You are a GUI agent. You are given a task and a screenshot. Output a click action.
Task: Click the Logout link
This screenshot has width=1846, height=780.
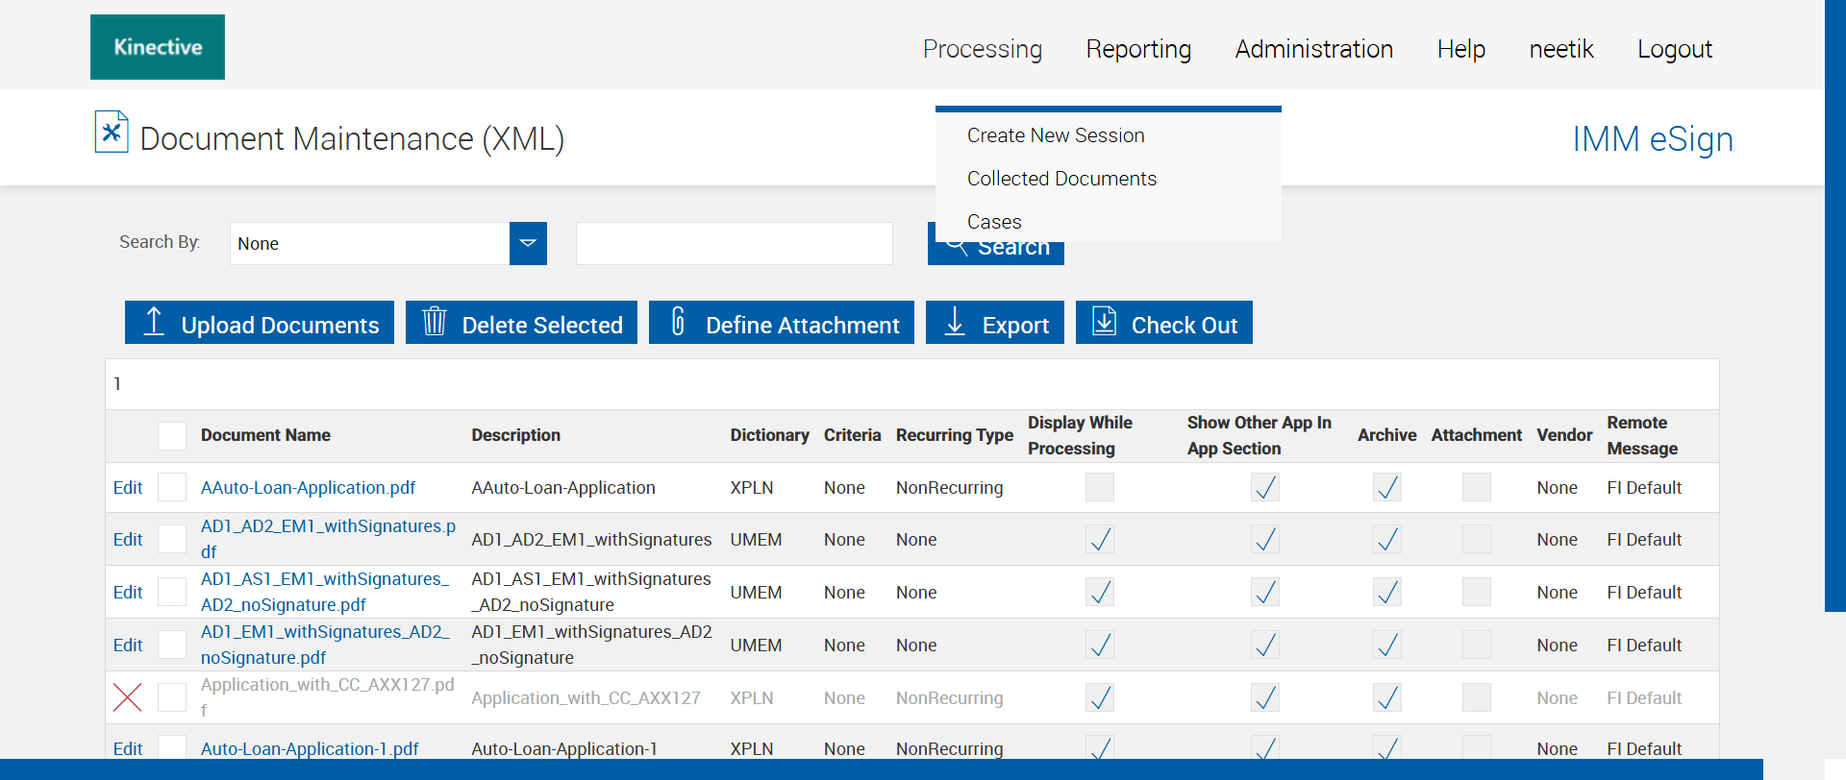(x=1674, y=49)
